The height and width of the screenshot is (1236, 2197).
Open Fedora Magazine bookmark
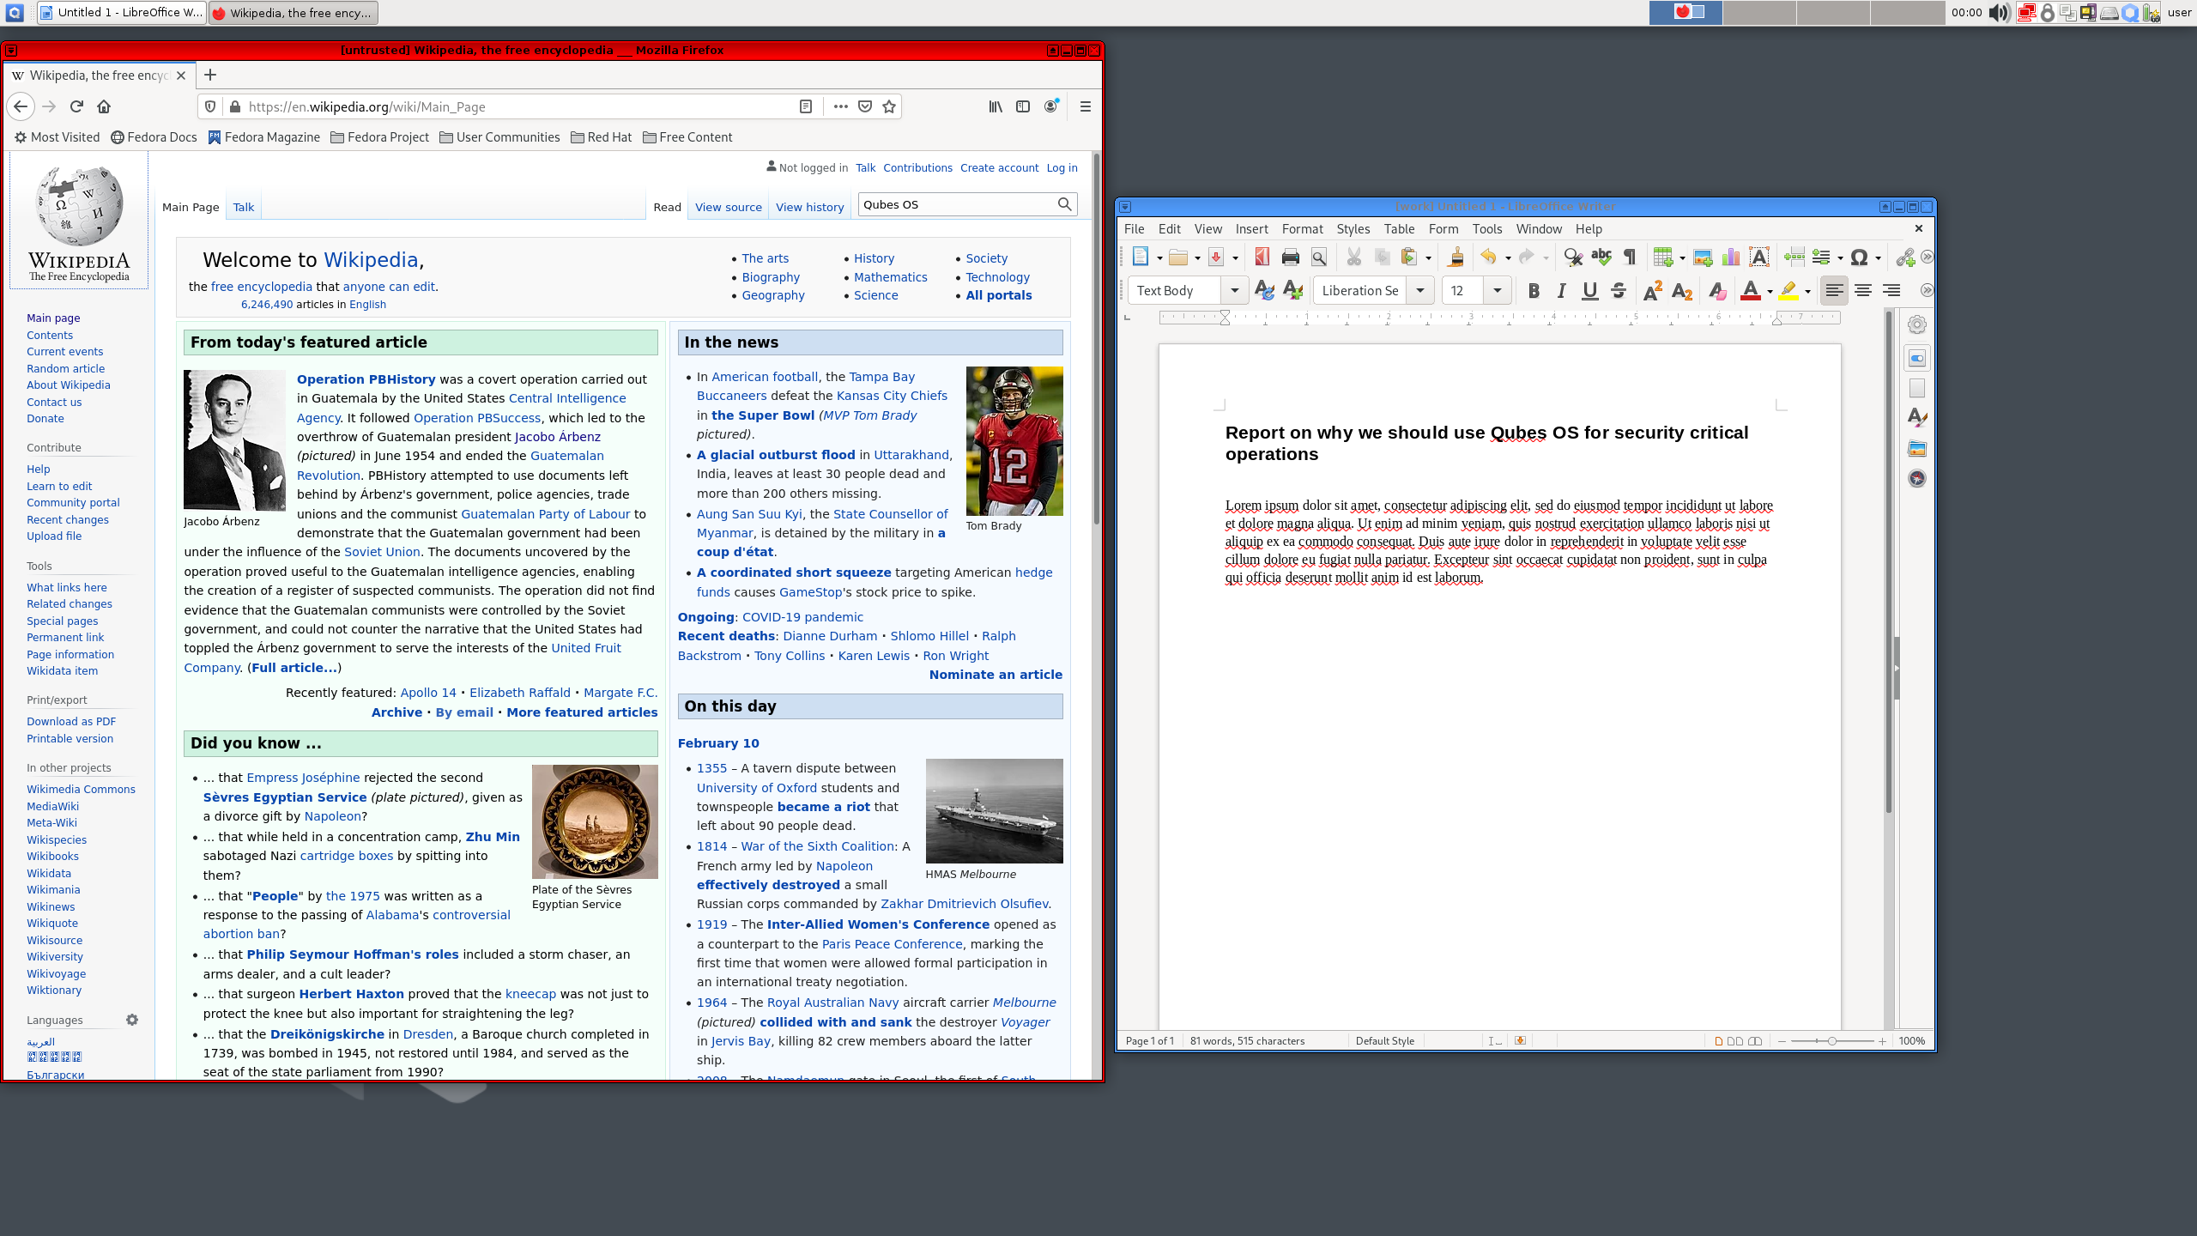click(x=264, y=137)
